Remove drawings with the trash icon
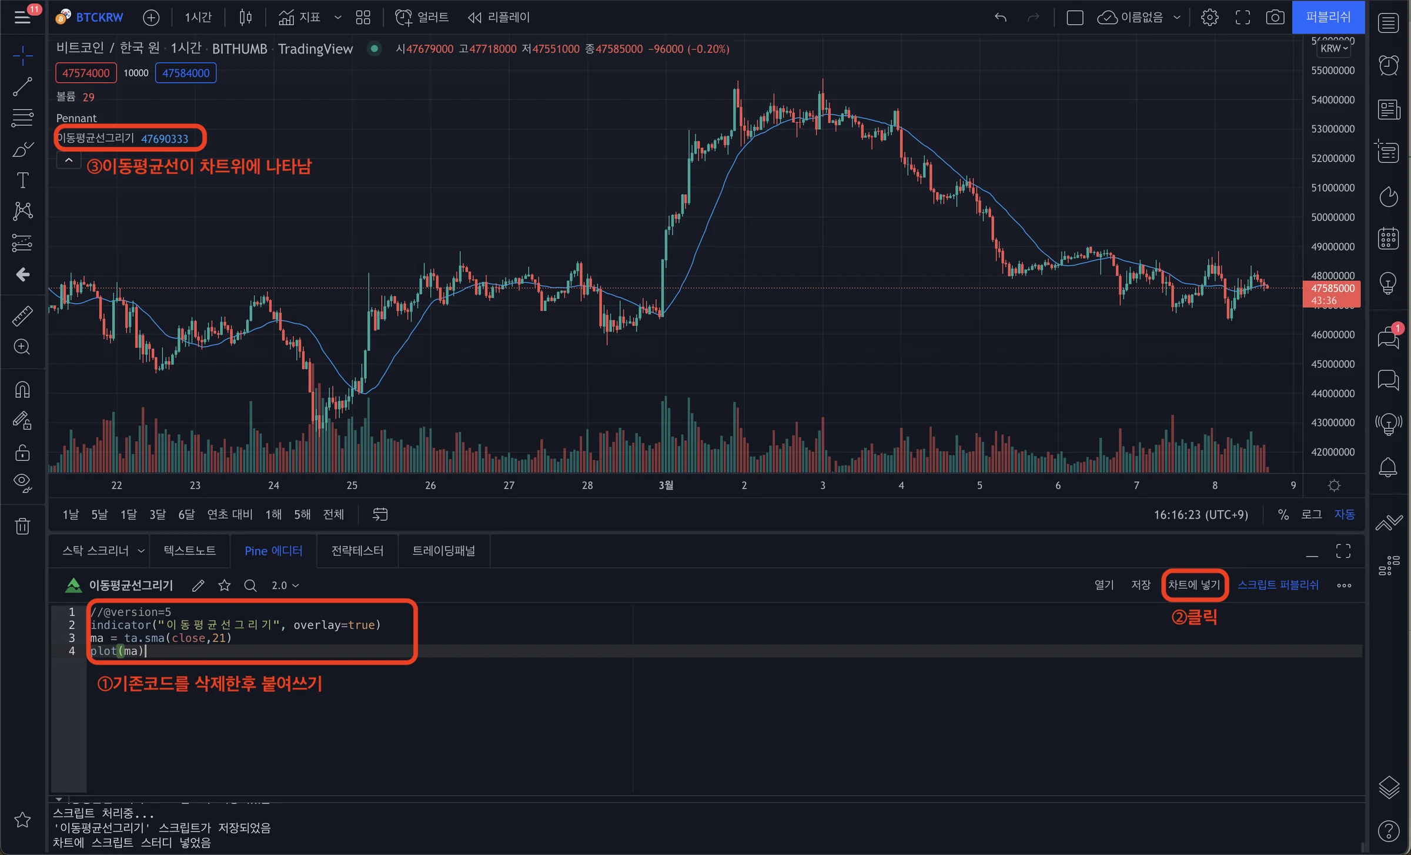Viewport: 1411px width, 855px height. tap(22, 525)
